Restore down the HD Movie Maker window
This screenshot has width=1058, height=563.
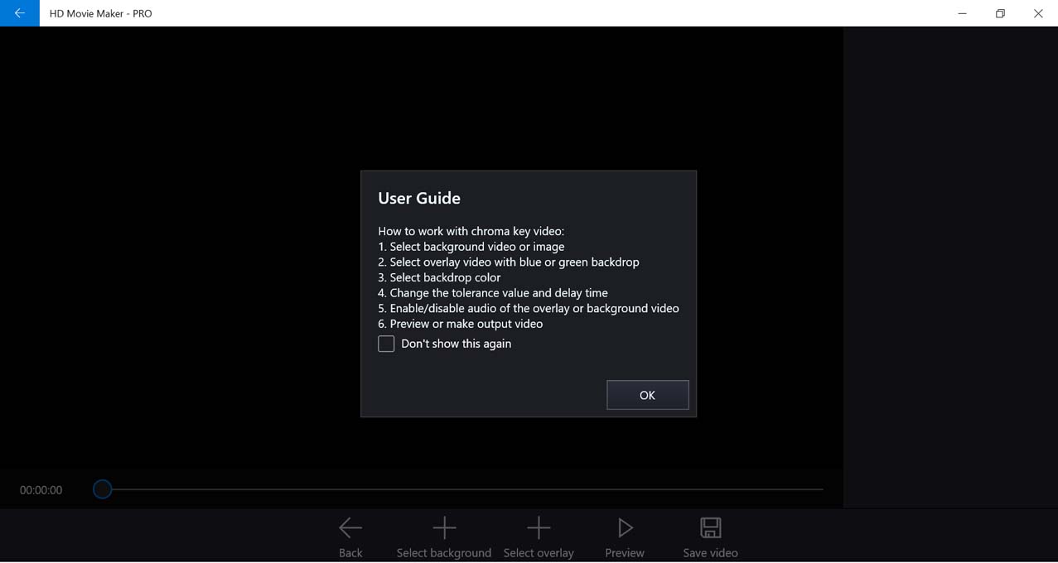[1000, 13]
